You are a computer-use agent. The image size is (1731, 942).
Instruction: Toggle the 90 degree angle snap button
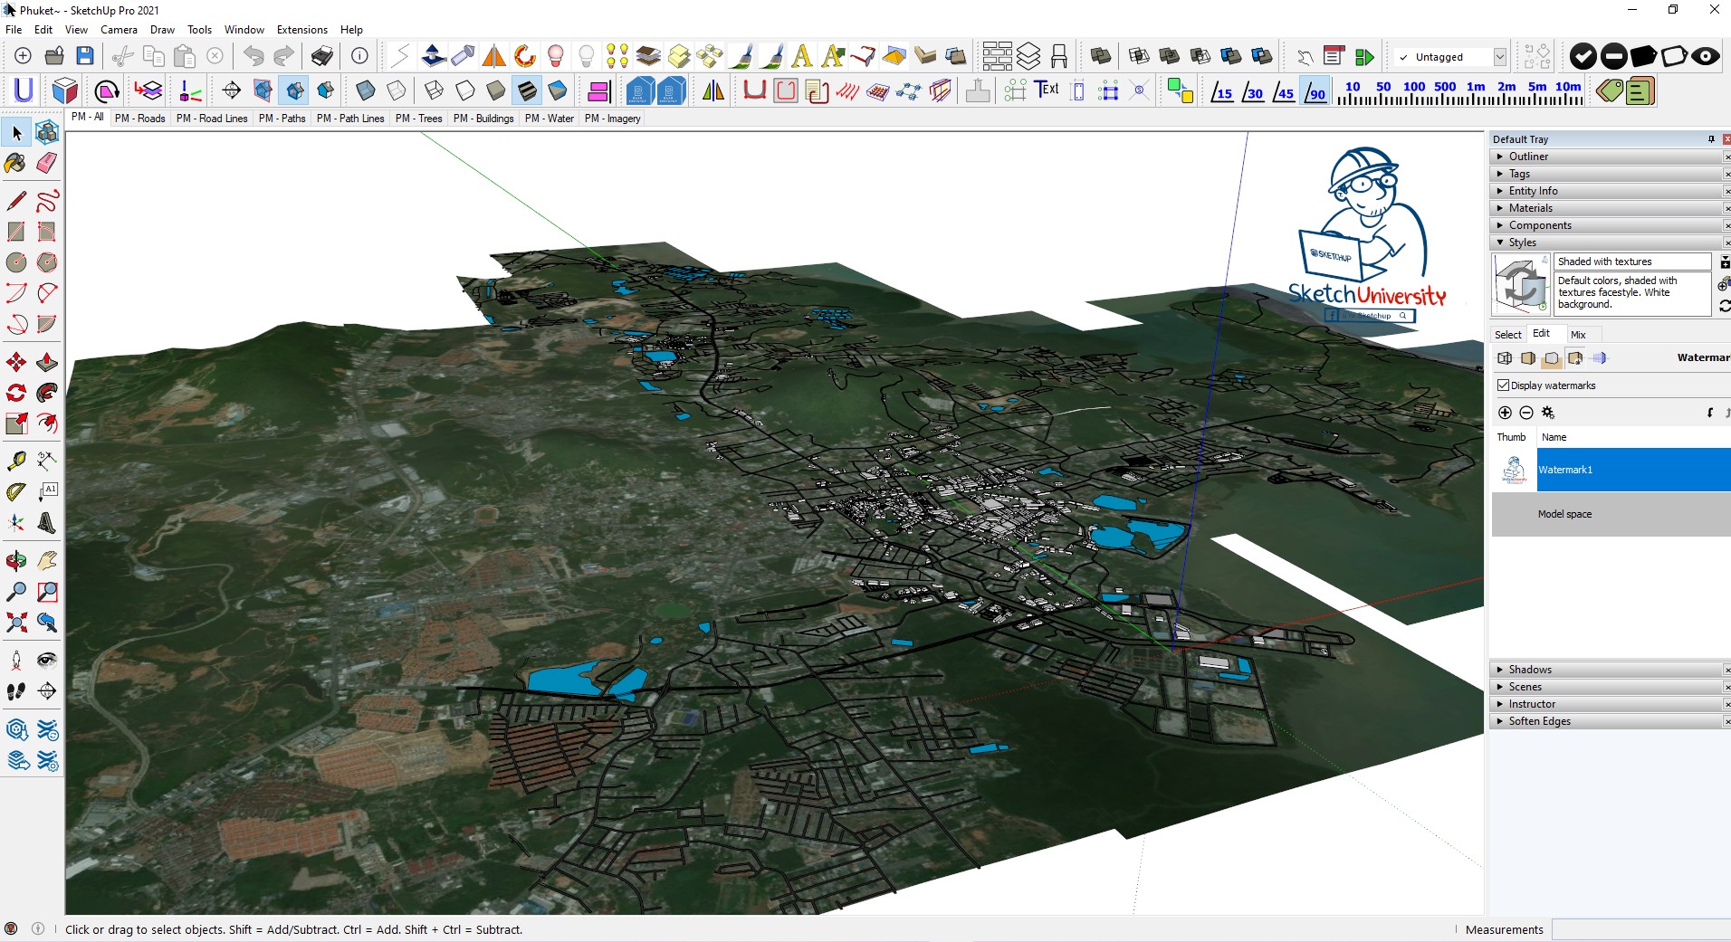pos(1315,90)
